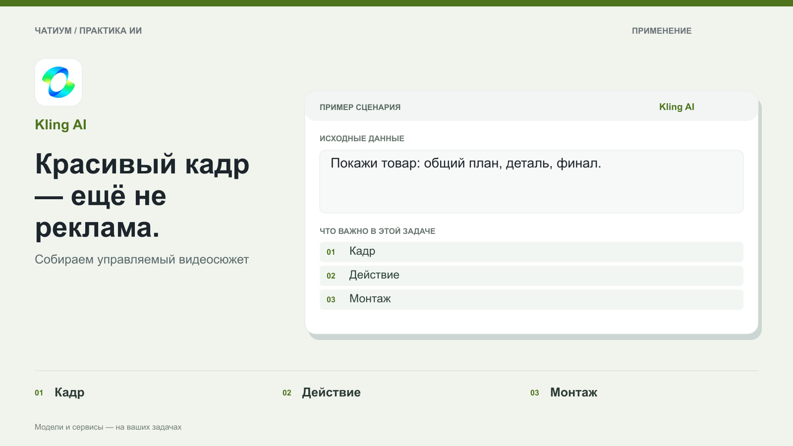The image size is (793, 446).
Task: Click the headline Красивый кадр — ещё не реклама
Action: pyautogui.click(x=142, y=196)
